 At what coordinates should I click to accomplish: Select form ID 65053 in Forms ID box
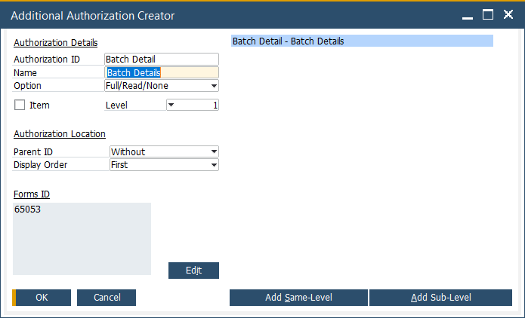click(x=28, y=210)
